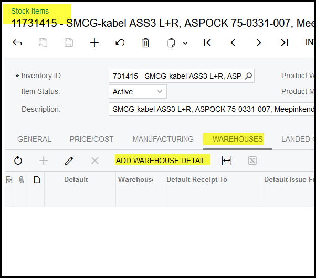Refresh the warehouses grid
Image resolution: width=316 pixels, height=278 pixels.
click(x=18, y=161)
